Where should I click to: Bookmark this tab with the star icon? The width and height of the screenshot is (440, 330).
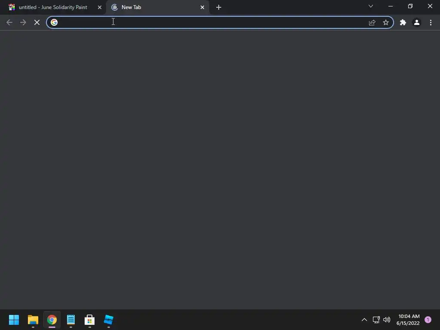click(386, 22)
